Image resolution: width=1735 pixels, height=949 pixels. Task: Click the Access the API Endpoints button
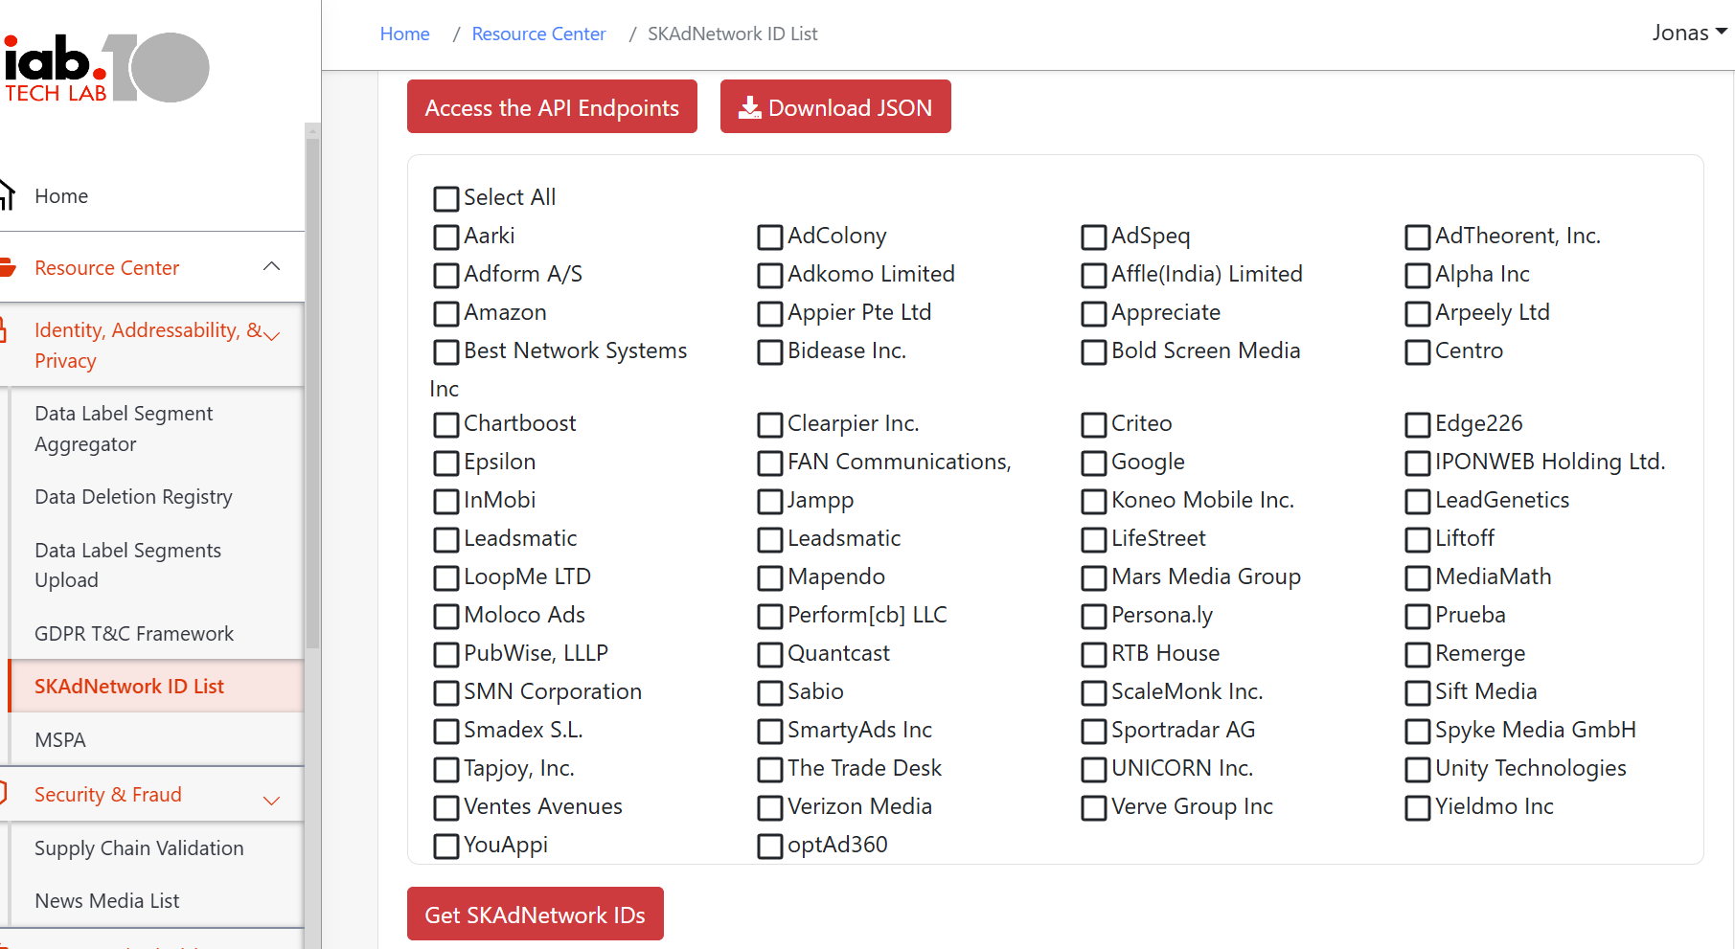tap(552, 107)
